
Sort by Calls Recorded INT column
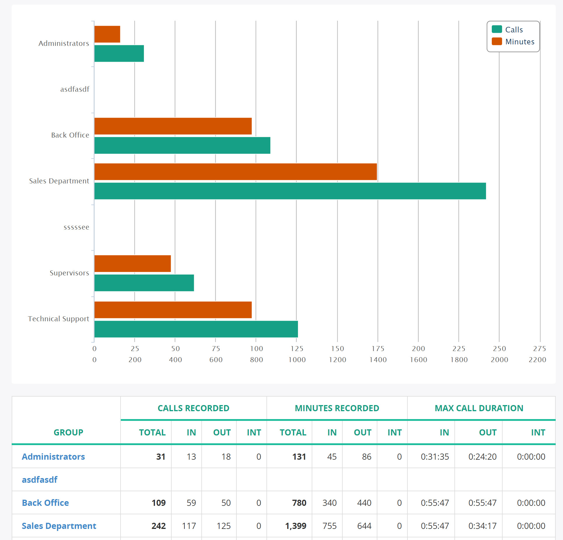point(254,432)
